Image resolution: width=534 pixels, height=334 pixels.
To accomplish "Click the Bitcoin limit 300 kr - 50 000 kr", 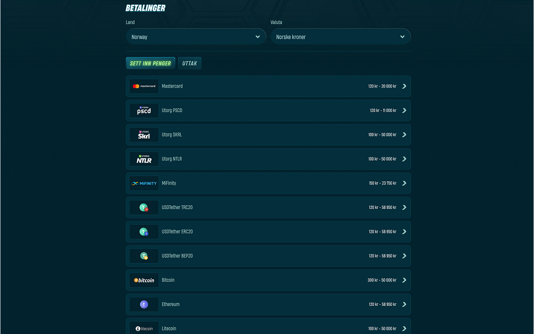I will pos(382,280).
